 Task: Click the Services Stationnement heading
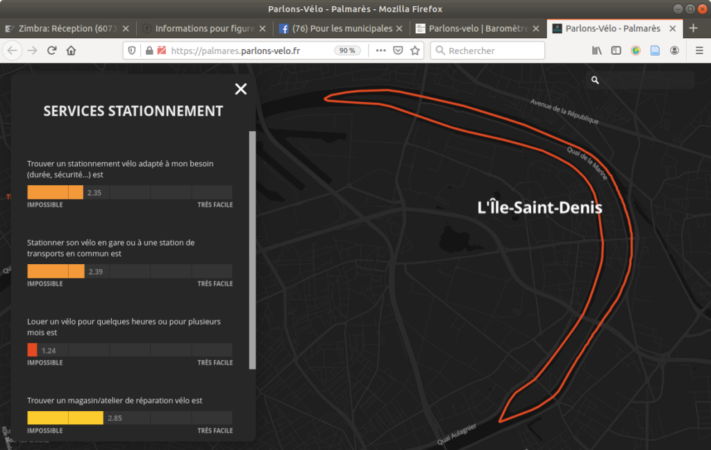pos(133,112)
